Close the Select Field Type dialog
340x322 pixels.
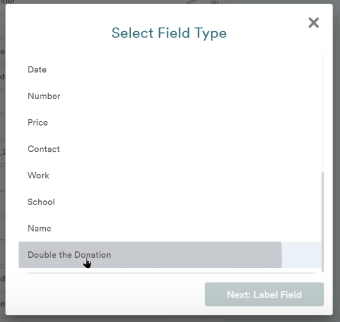pyautogui.click(x=313, y=23)
